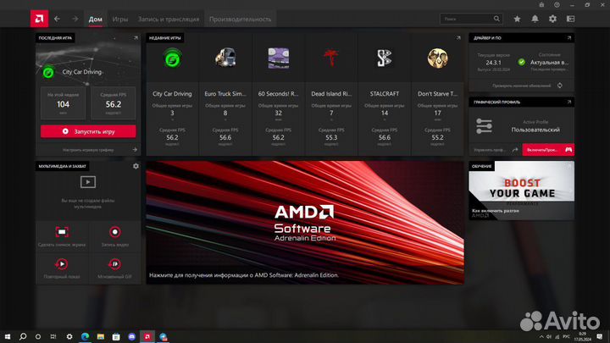
Task: Open the Windows Start menu
Action: [8, 336]
